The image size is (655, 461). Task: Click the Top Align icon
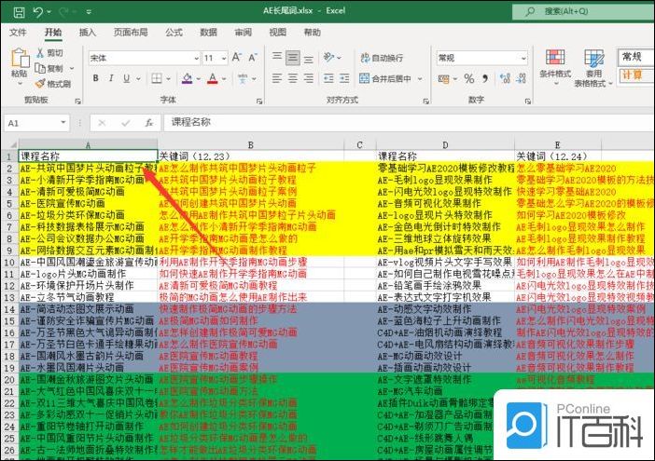(277, 56)
